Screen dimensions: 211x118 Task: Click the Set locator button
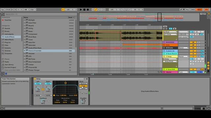tap(165, 26)
